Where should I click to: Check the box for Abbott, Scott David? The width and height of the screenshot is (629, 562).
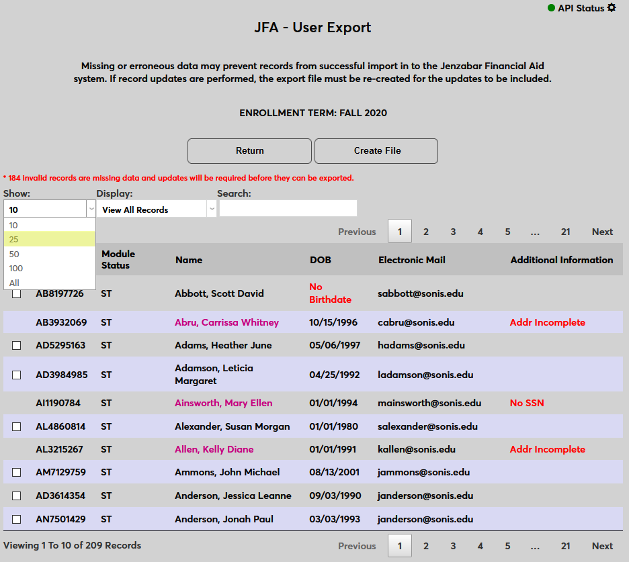[17, 293]
